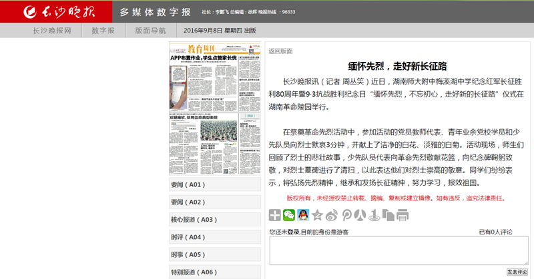Click the 返回版面 link
Viewport: 534px width, 279px height.
click(x=280, y=51)
